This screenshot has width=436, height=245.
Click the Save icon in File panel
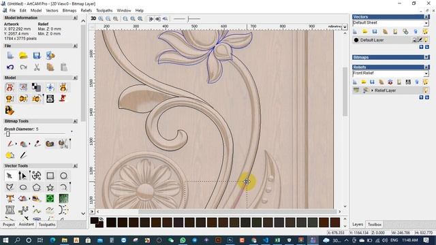37,55
